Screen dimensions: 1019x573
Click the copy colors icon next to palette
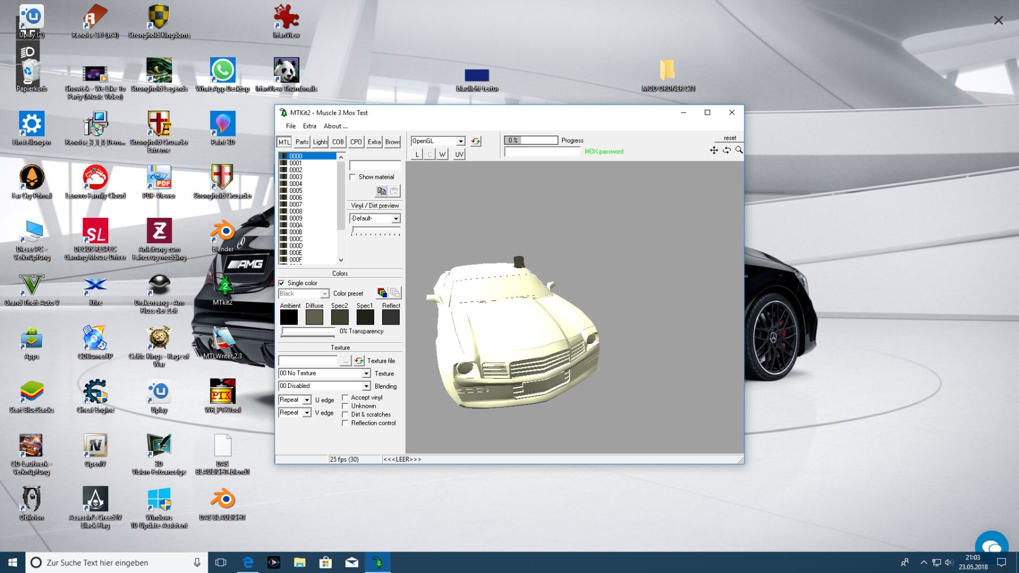[395, 293]
